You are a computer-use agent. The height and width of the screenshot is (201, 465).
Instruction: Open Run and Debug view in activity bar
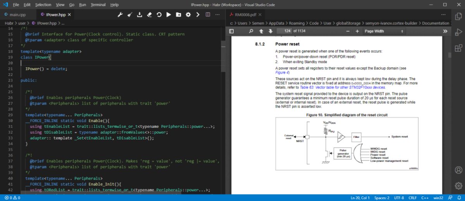click(x=458, y=33)
